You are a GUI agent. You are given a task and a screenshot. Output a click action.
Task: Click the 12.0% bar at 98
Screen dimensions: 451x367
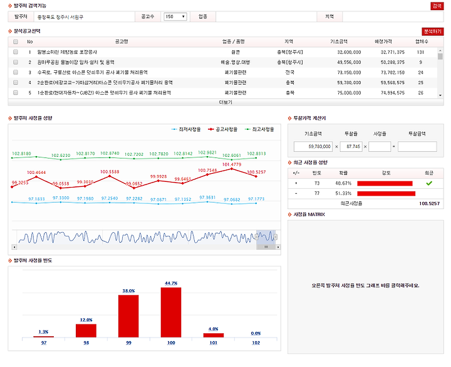click(x=86, y=331)
